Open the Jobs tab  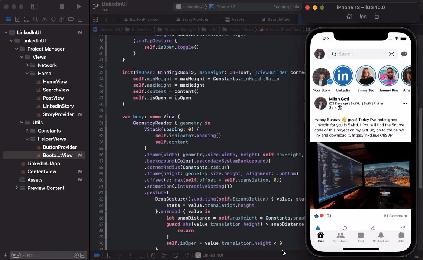tap(401, 237)
